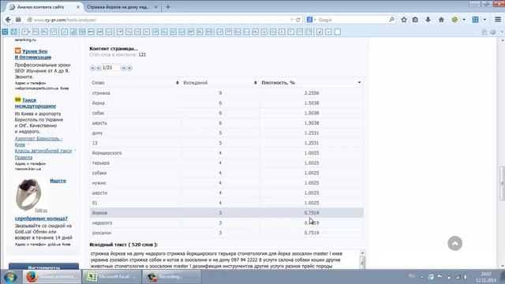This screenshot has width=505, height=284.
Task: Open the Правила link in the taxi ad
Action: point(24,158)
